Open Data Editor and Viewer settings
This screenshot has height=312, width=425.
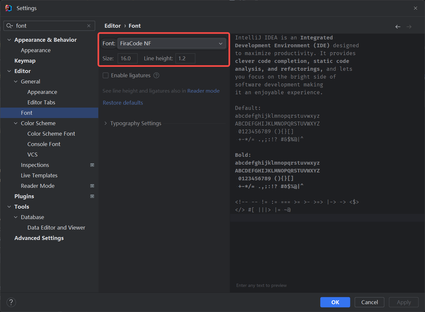point(56,228)
